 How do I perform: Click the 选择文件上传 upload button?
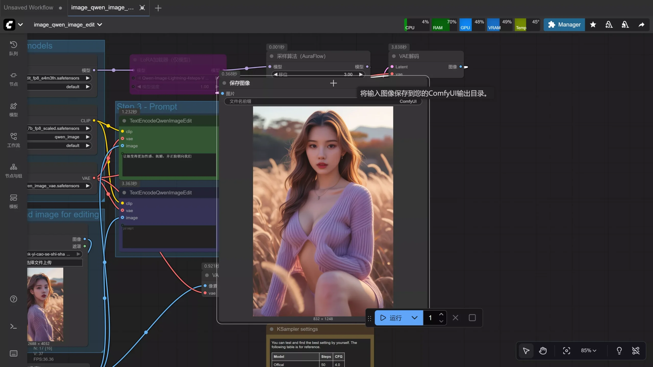[54, 262]
